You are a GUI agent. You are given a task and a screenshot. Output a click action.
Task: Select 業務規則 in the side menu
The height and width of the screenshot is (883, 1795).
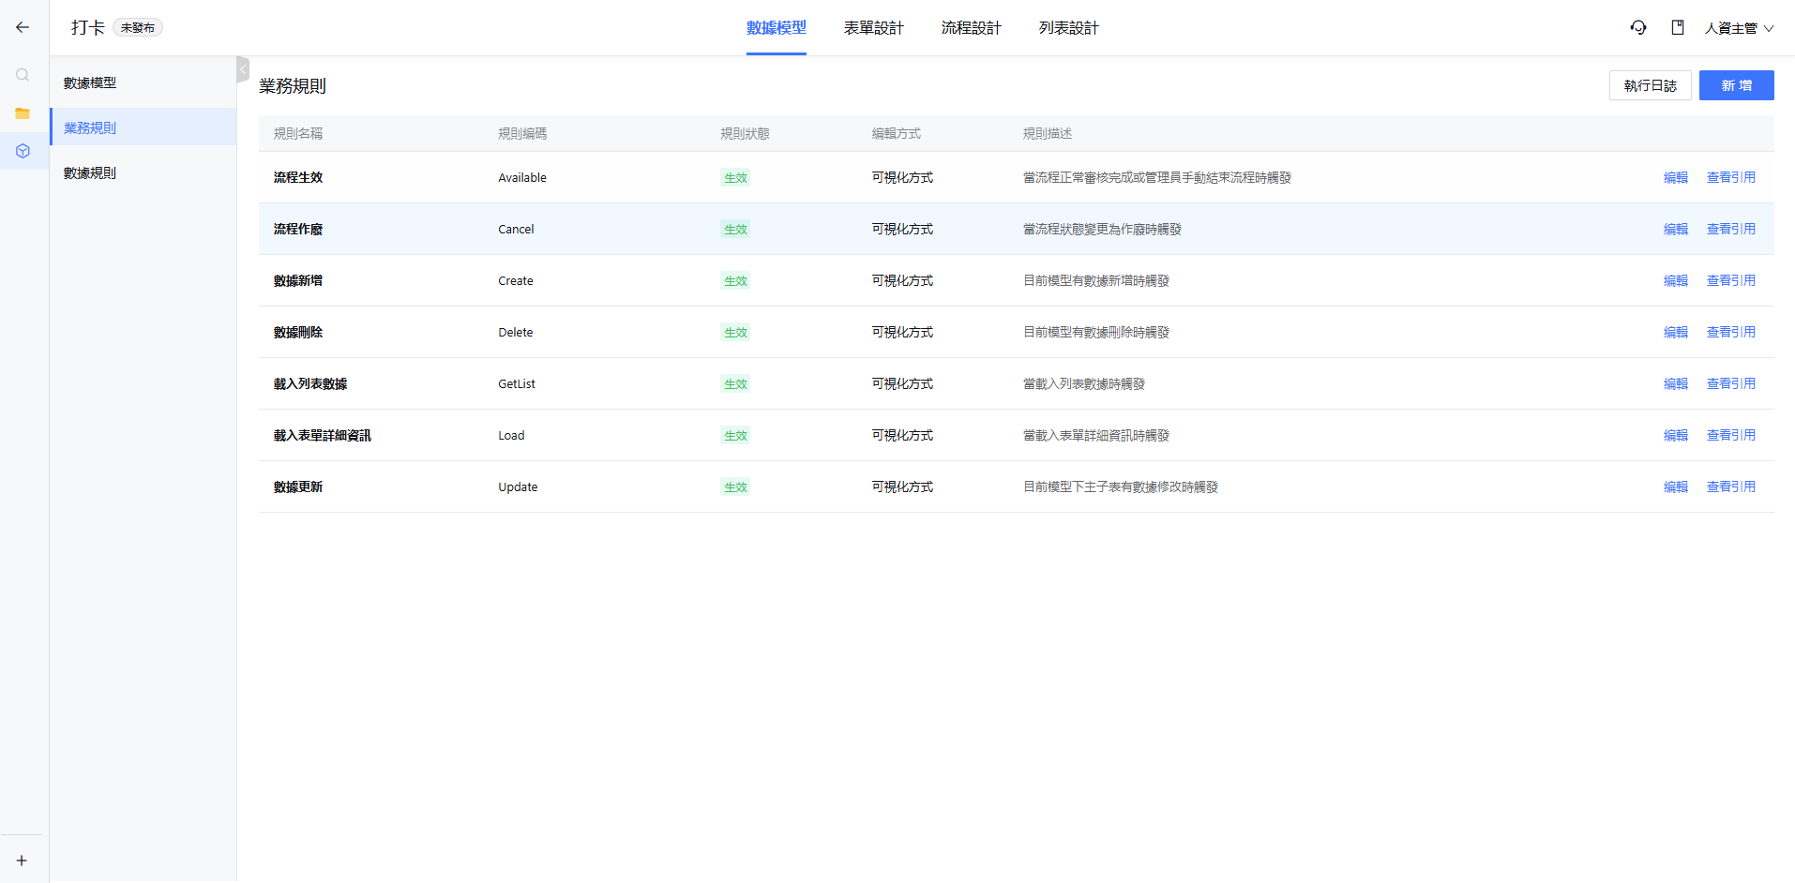(x=143, y=127)
